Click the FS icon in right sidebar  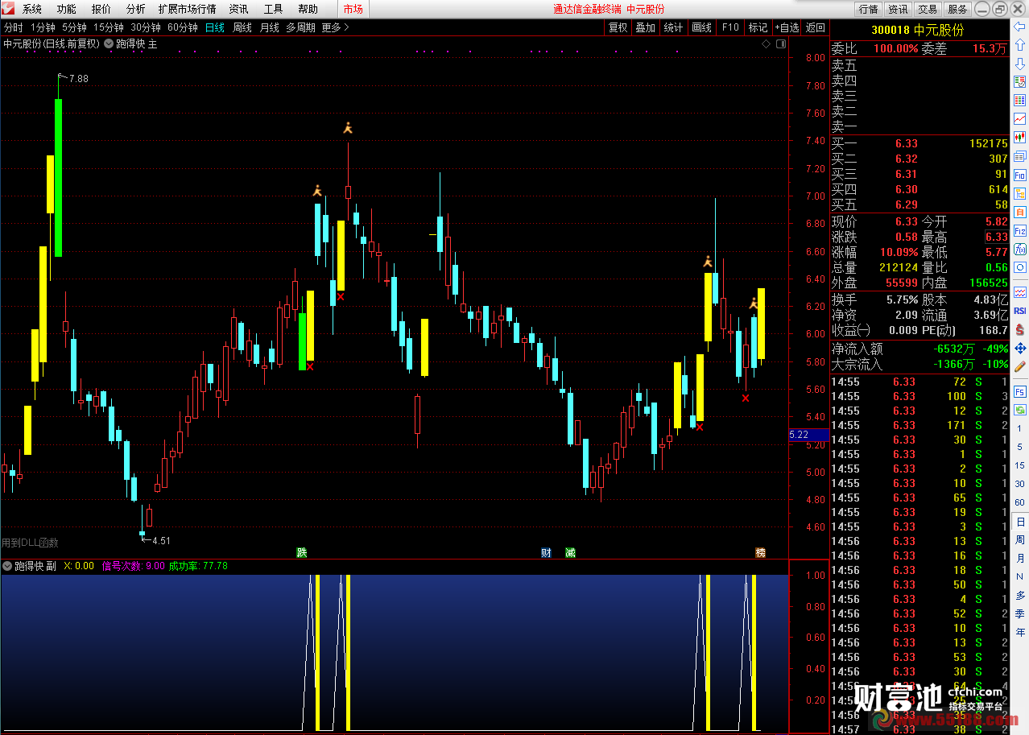tap(1019, 391)
